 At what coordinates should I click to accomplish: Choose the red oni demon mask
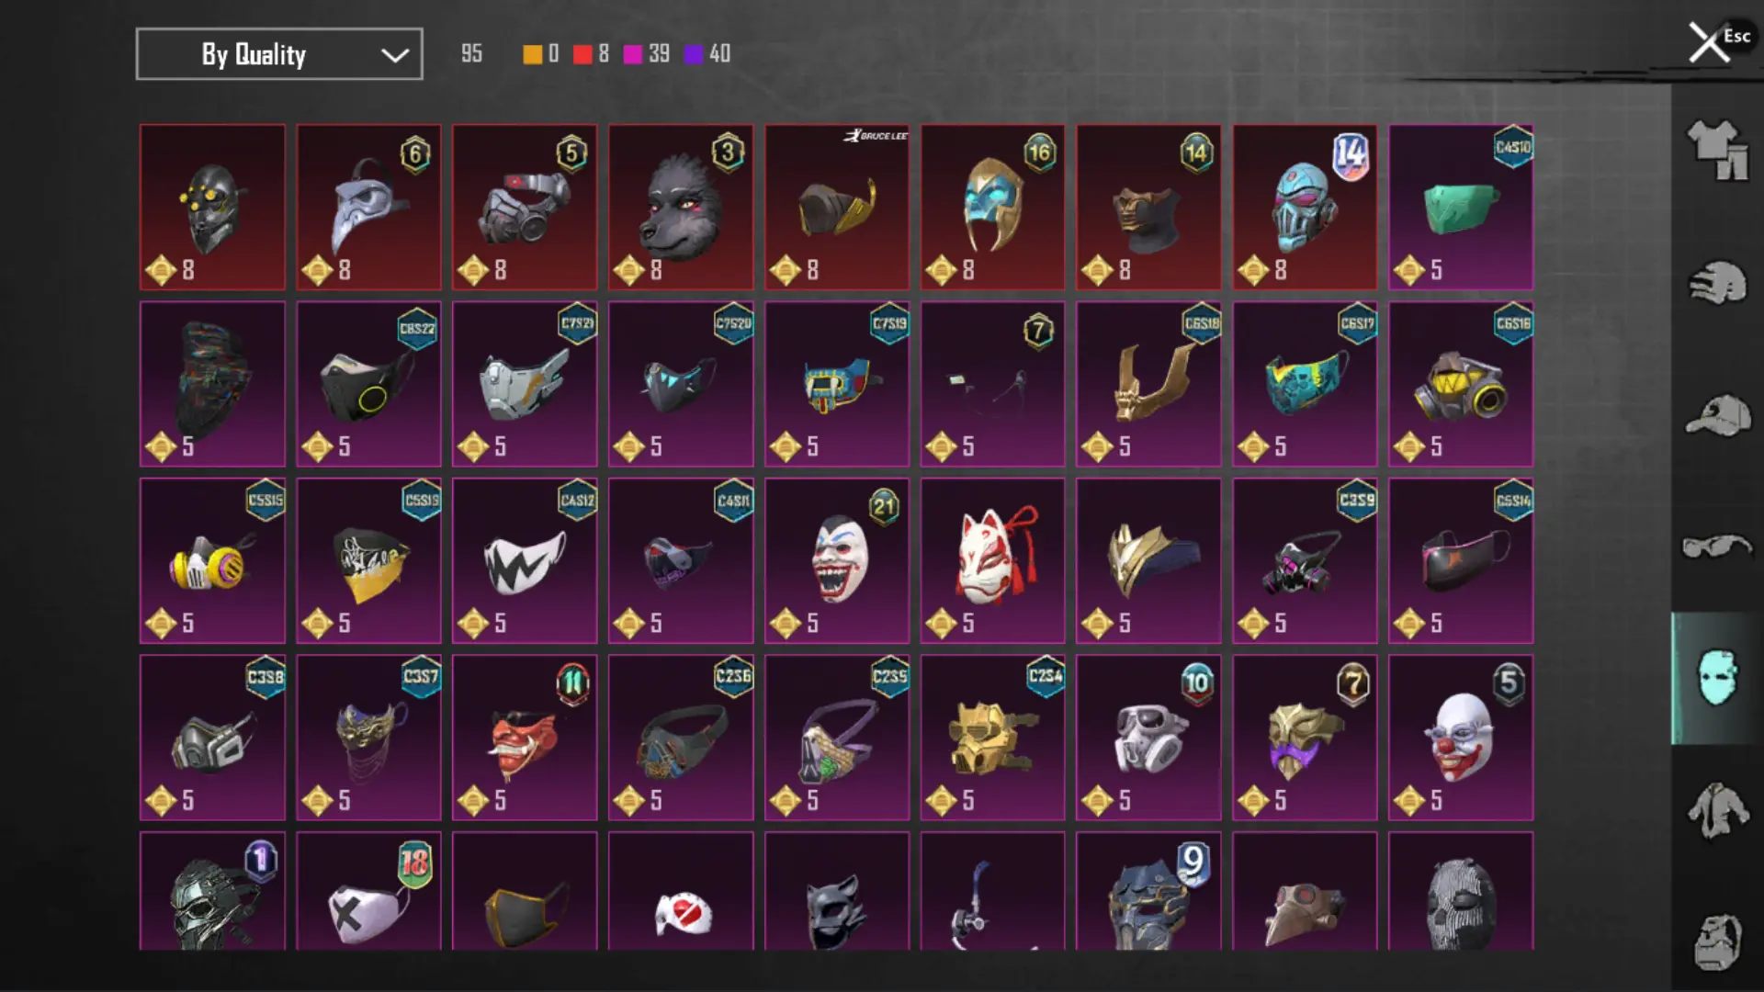click(x=525, y=738)
